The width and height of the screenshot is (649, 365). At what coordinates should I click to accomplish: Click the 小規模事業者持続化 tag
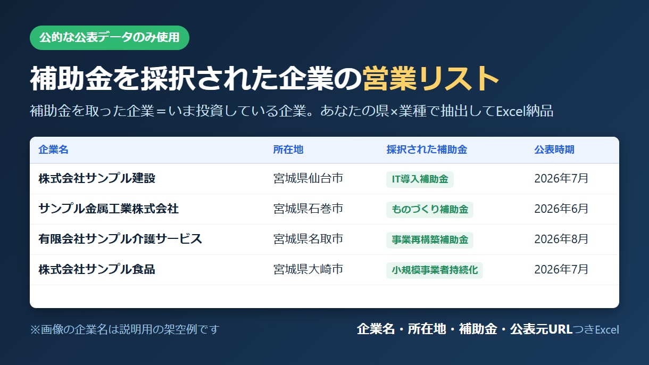tap(435, 270)
